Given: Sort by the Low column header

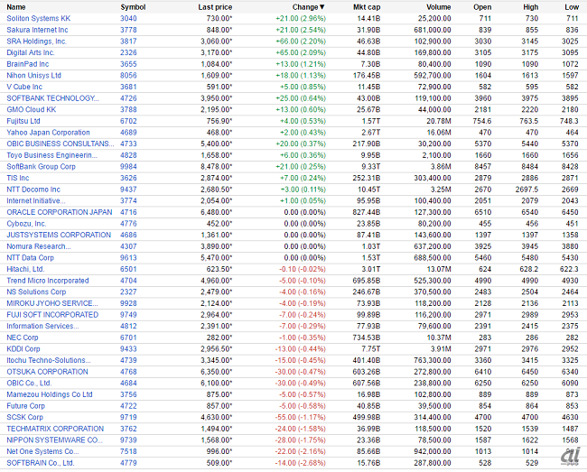Looking at the screenshot, I should [x=572, y=7].
